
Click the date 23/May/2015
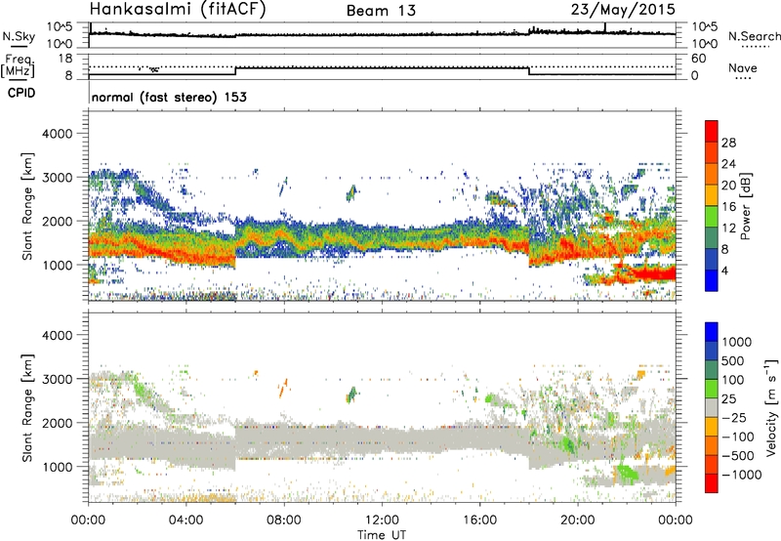point(623,10)
